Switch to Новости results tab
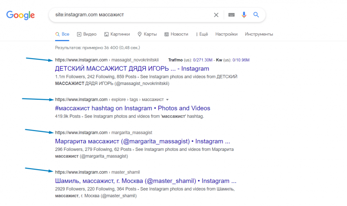This screenshot has width=347, height=206. (176, 34)
